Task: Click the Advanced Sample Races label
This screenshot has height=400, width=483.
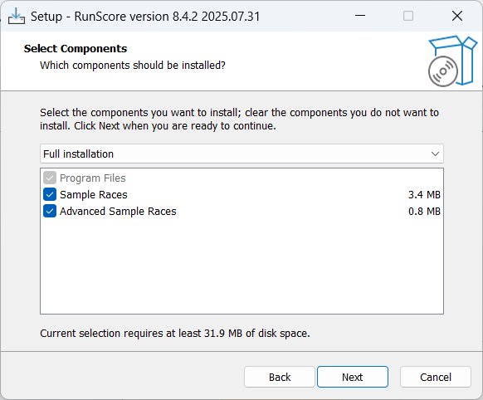Action: pyautogui.click(x=118, y=212)
